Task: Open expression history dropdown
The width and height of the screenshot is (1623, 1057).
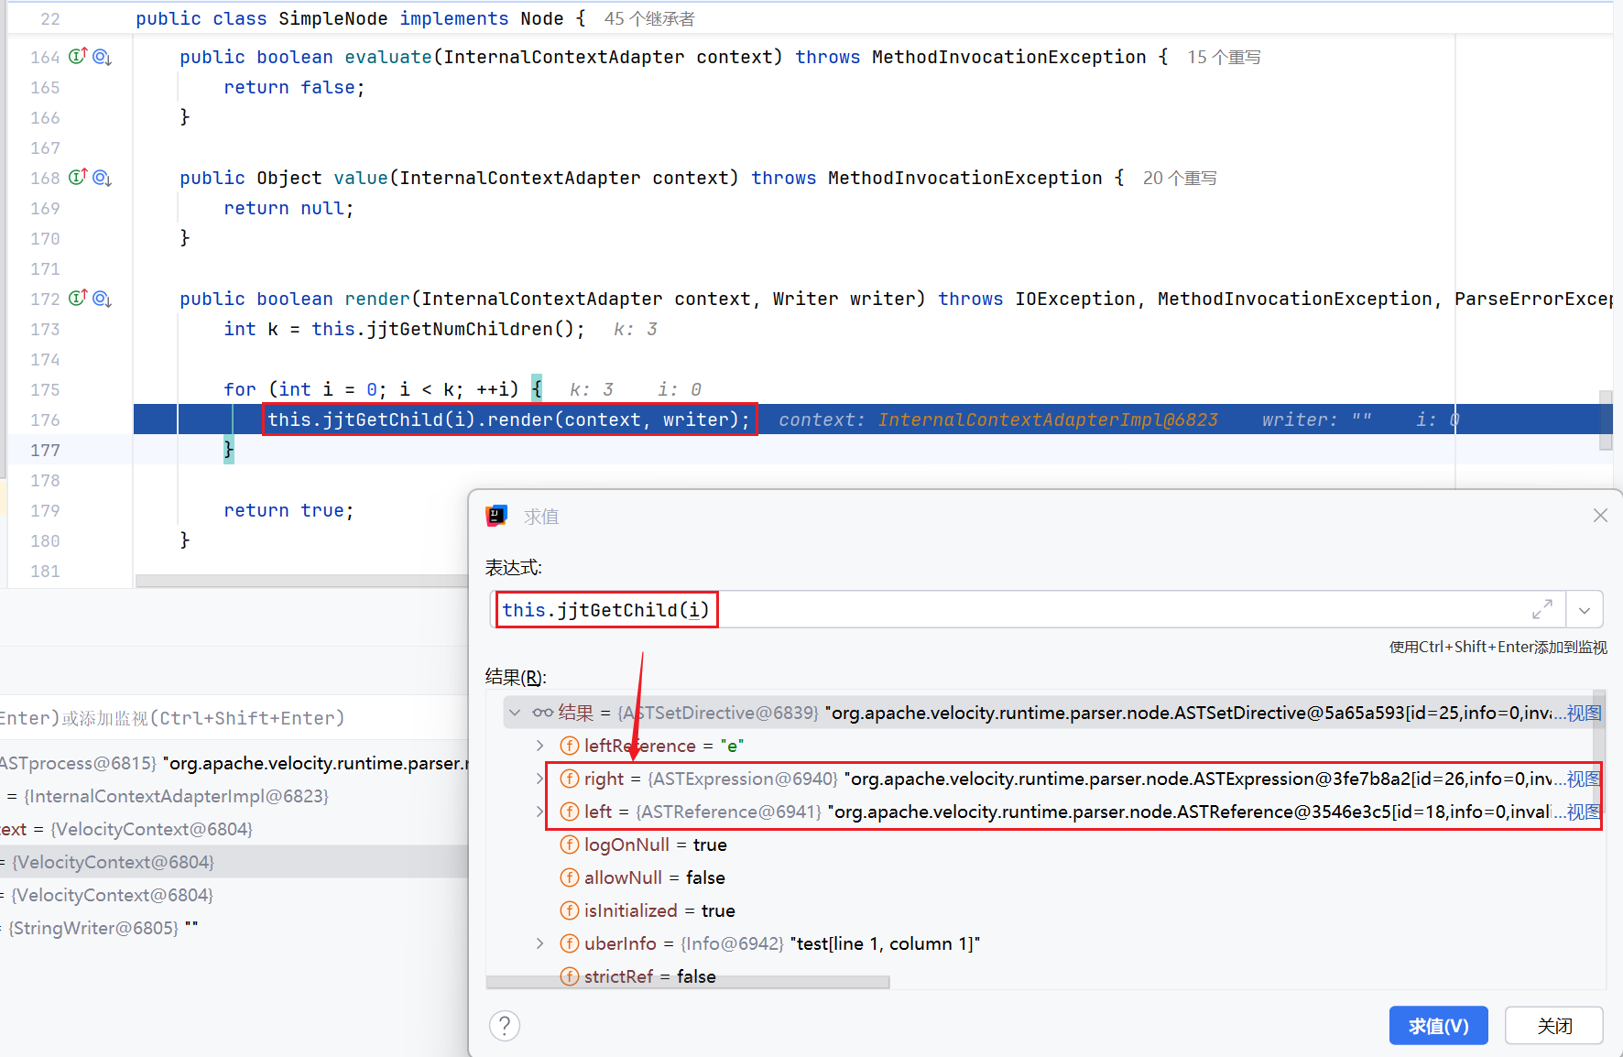Action: [1585, 610]
